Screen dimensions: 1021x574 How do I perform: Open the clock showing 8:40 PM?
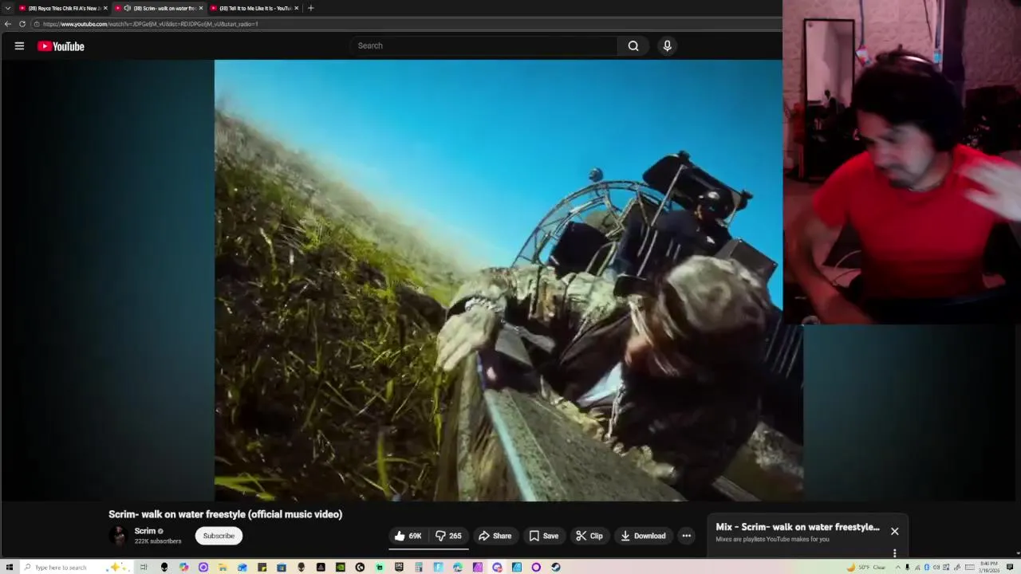click(x=989, y=567)
